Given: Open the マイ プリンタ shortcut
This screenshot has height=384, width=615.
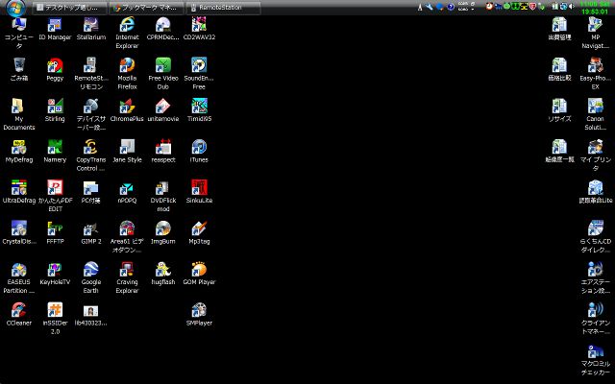Looking at the screenshot, I should (596, 156).
